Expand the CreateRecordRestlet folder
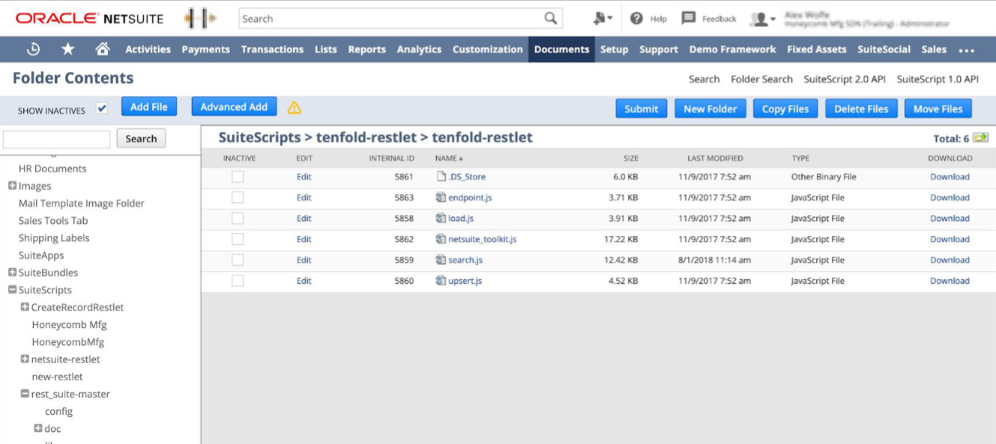This screenshot has width=996, height=444. tap(25, 307)
